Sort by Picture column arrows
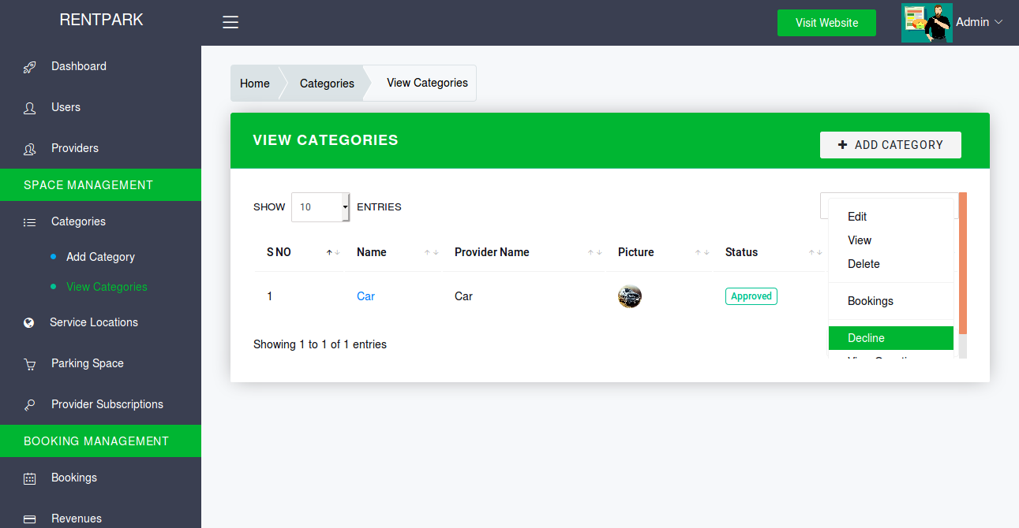1019x528 pixels. (x=702, y=252)
